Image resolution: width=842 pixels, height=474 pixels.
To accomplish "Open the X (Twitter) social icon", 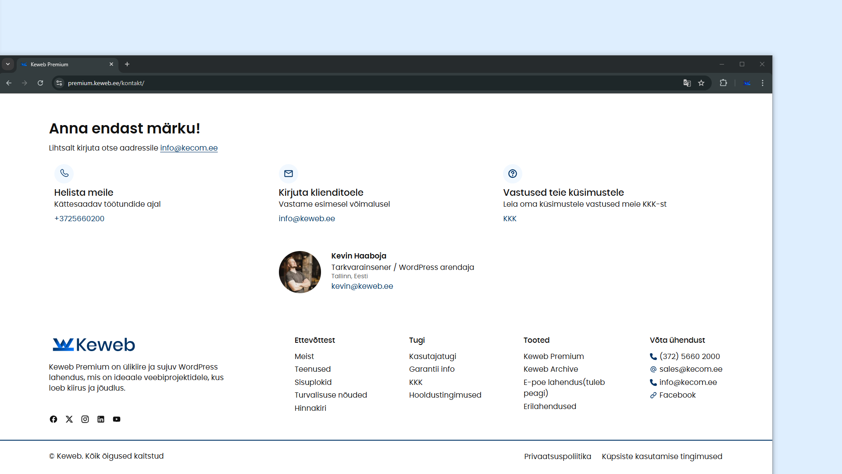I will [x=69, y=419].
